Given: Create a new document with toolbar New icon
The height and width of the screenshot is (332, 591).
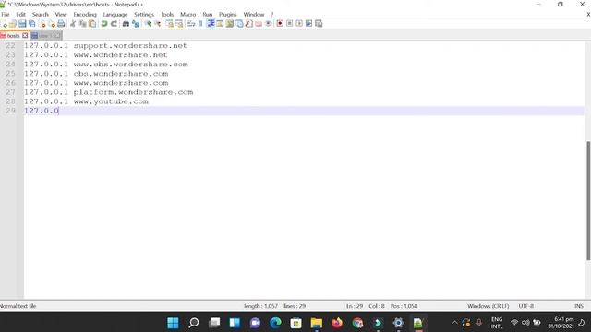Looking at the screenshot, I should pos(4,24).
